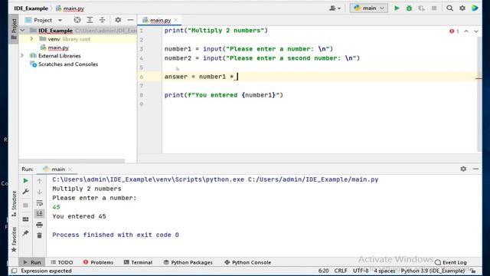490x276 pixels.
Task: Open IDE settings gear in top toolbar
Action: click(462, 8)
